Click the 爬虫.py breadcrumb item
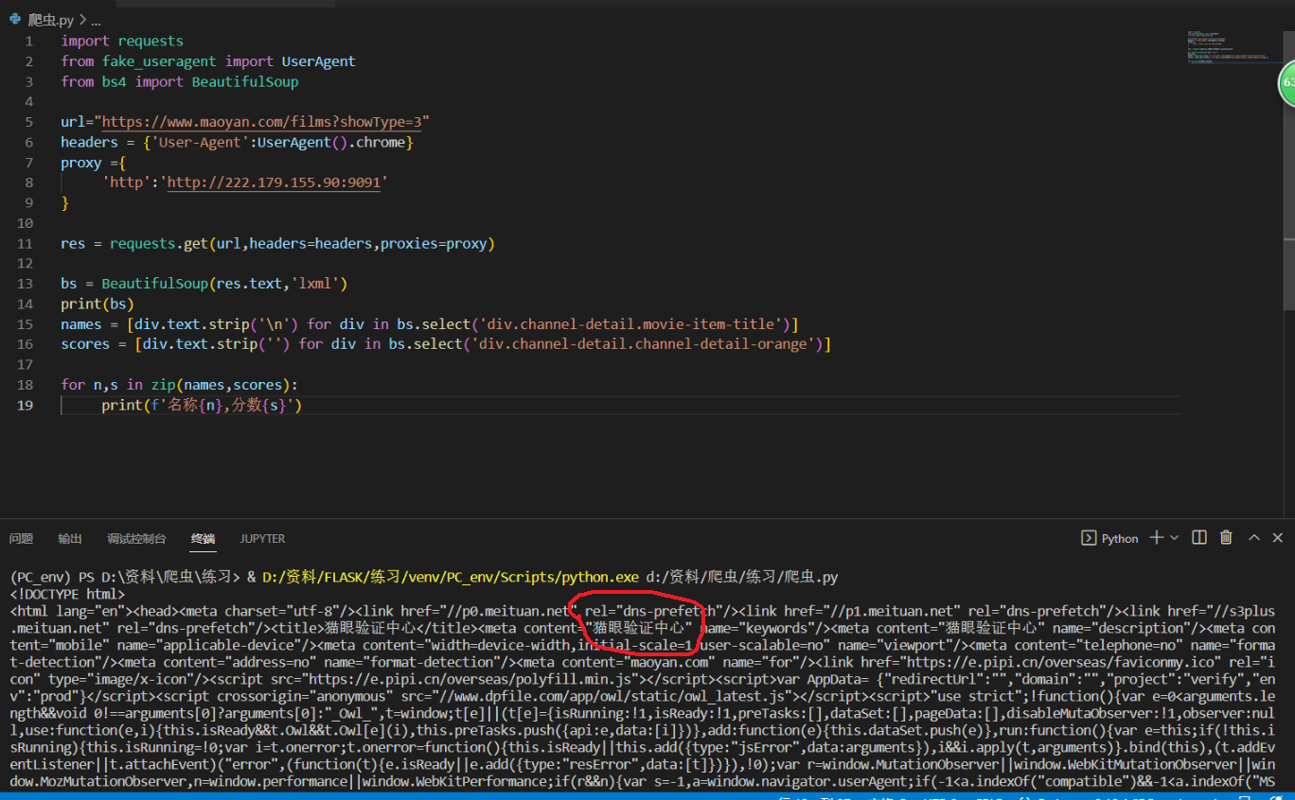The height and width of the screenshot is (800, 1295). 50,20
